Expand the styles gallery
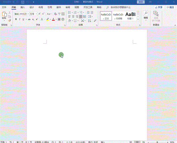 click(x=138, y=20)
